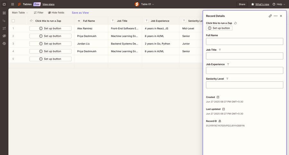This screenshot has height=155, width=289.
Task: Open the Zapier home icon
Action: click(x=4, y=4)
